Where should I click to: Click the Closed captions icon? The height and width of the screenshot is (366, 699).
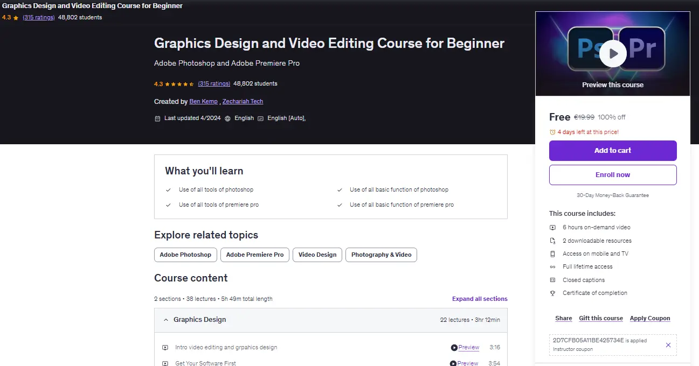(x=552, y=280)
